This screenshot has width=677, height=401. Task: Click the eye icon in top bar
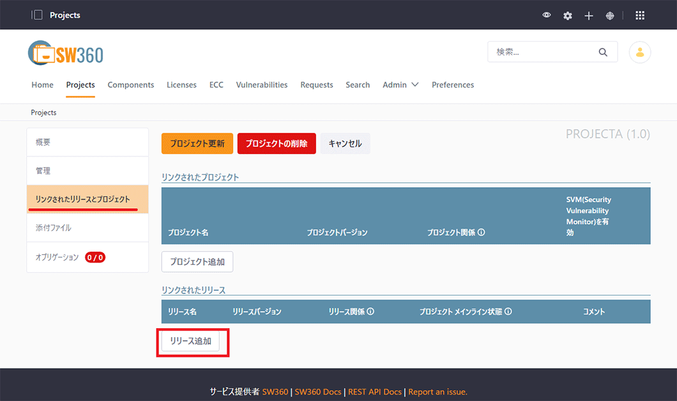[547, 15]
